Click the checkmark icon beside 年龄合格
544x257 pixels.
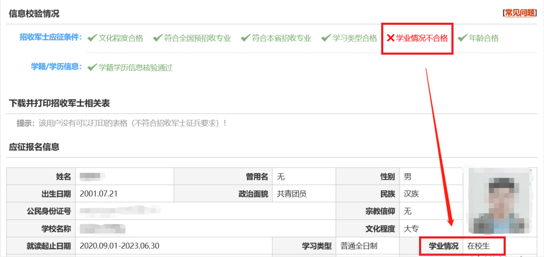coord(462,38)
